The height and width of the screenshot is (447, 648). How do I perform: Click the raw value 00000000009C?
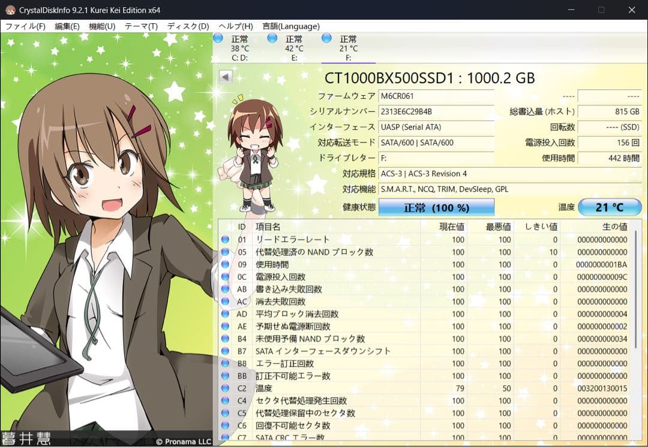(x=602, y=277)
